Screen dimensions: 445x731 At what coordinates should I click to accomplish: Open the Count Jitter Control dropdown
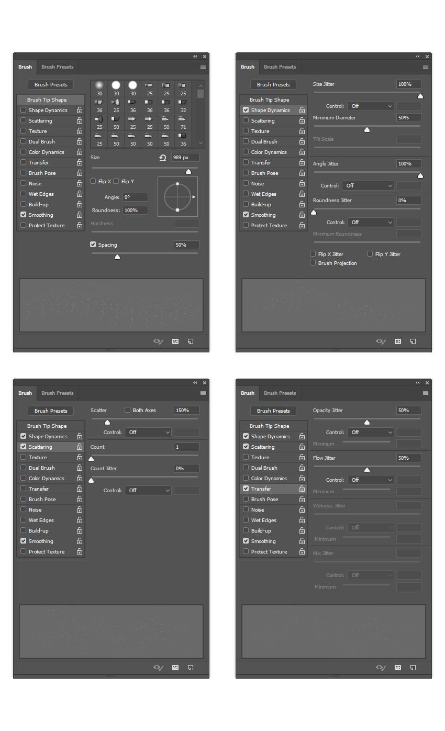click(148, 490)
